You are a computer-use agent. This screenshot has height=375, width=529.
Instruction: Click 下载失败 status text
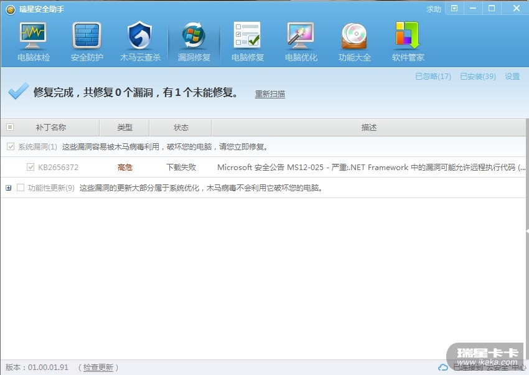pyautogui.click(x=181, y=167)
